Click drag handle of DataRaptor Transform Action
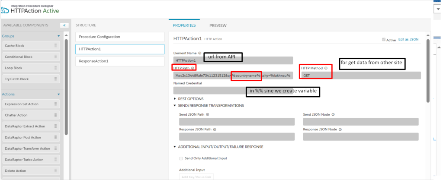Image resolution: width=443 pixels, height=180 pixels. click(x=55, y=148)
